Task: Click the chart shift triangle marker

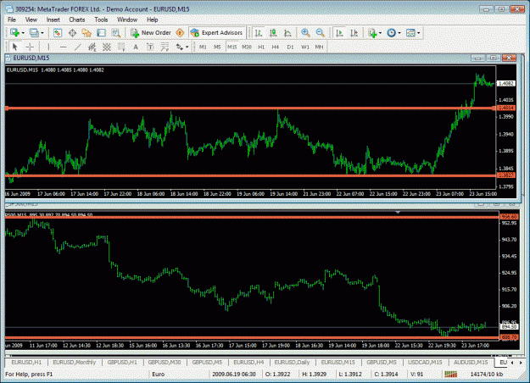Action: (x=398, y=212)
